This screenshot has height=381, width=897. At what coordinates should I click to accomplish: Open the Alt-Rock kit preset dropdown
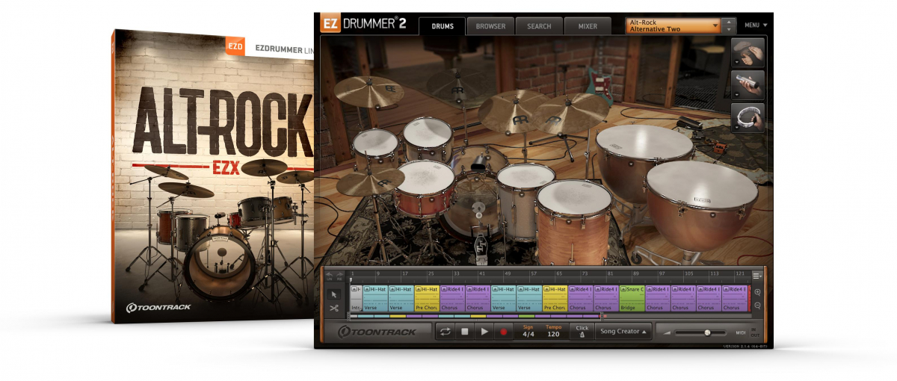click(673, 25)
